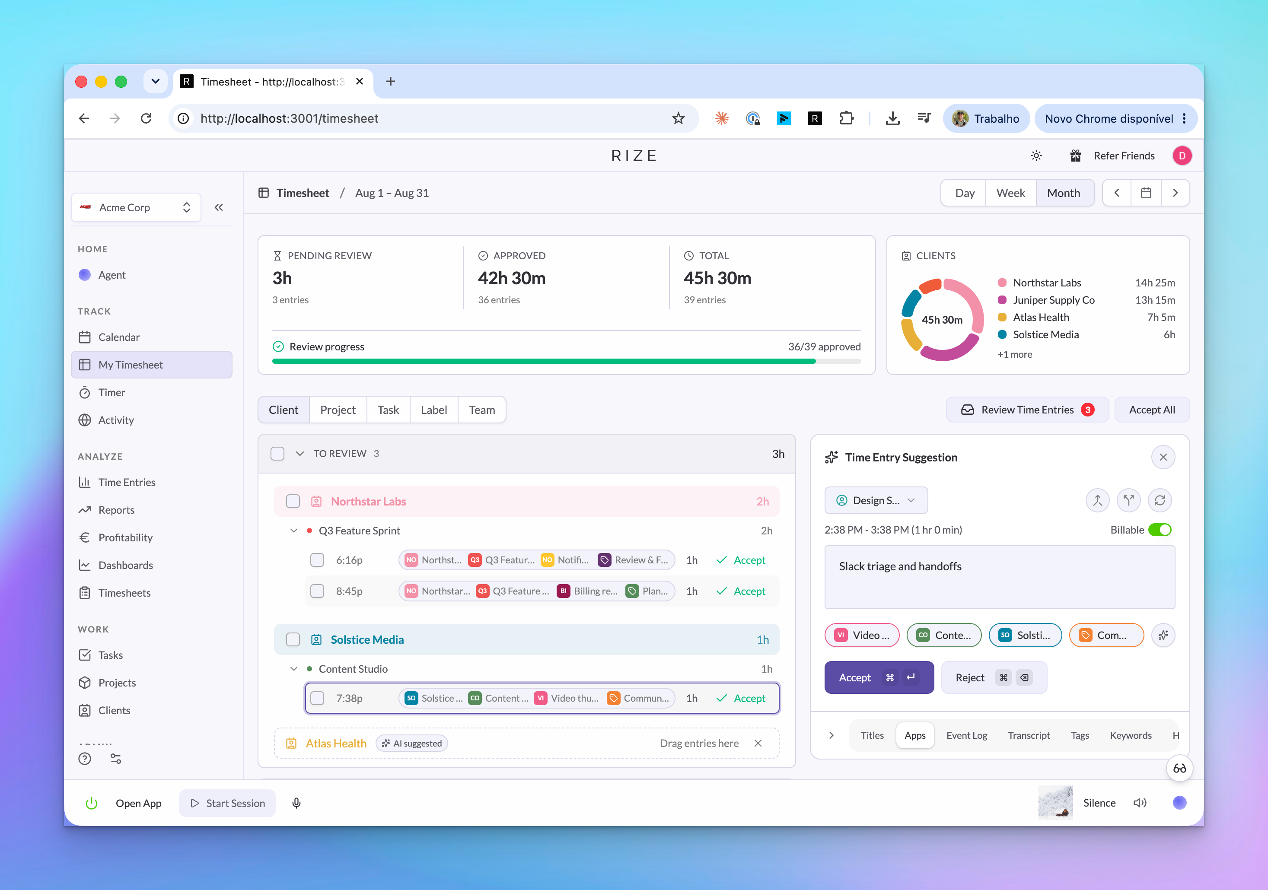
Task: Open Chrome tab search dropdown
Action: pos(155,82)
